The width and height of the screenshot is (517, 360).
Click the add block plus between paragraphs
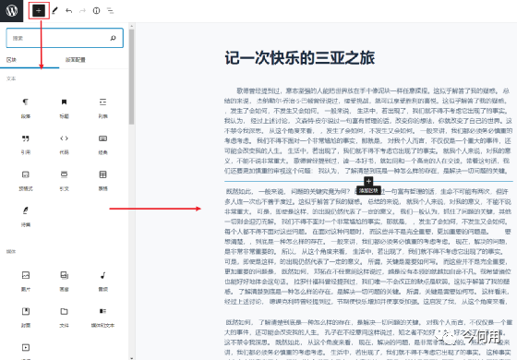(368, 181)
